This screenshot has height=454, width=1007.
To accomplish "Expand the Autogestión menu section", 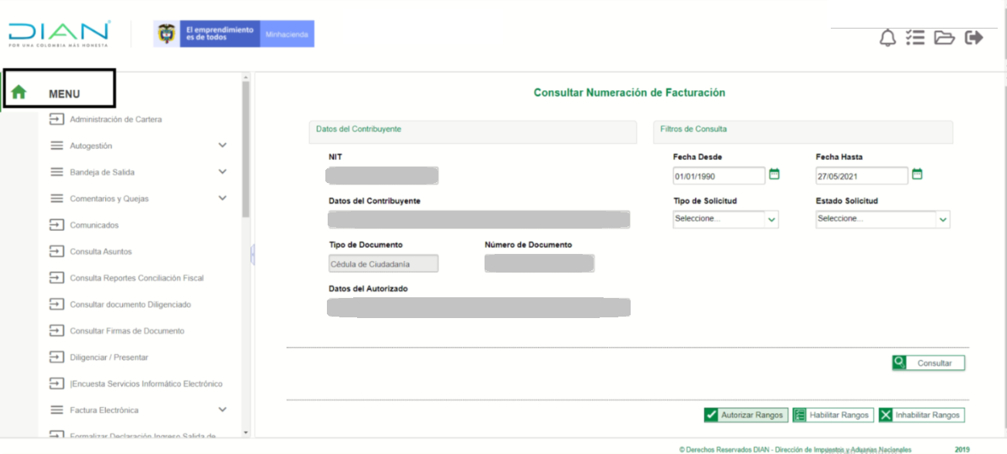I will pyautogui.click(x=223, y=145).
